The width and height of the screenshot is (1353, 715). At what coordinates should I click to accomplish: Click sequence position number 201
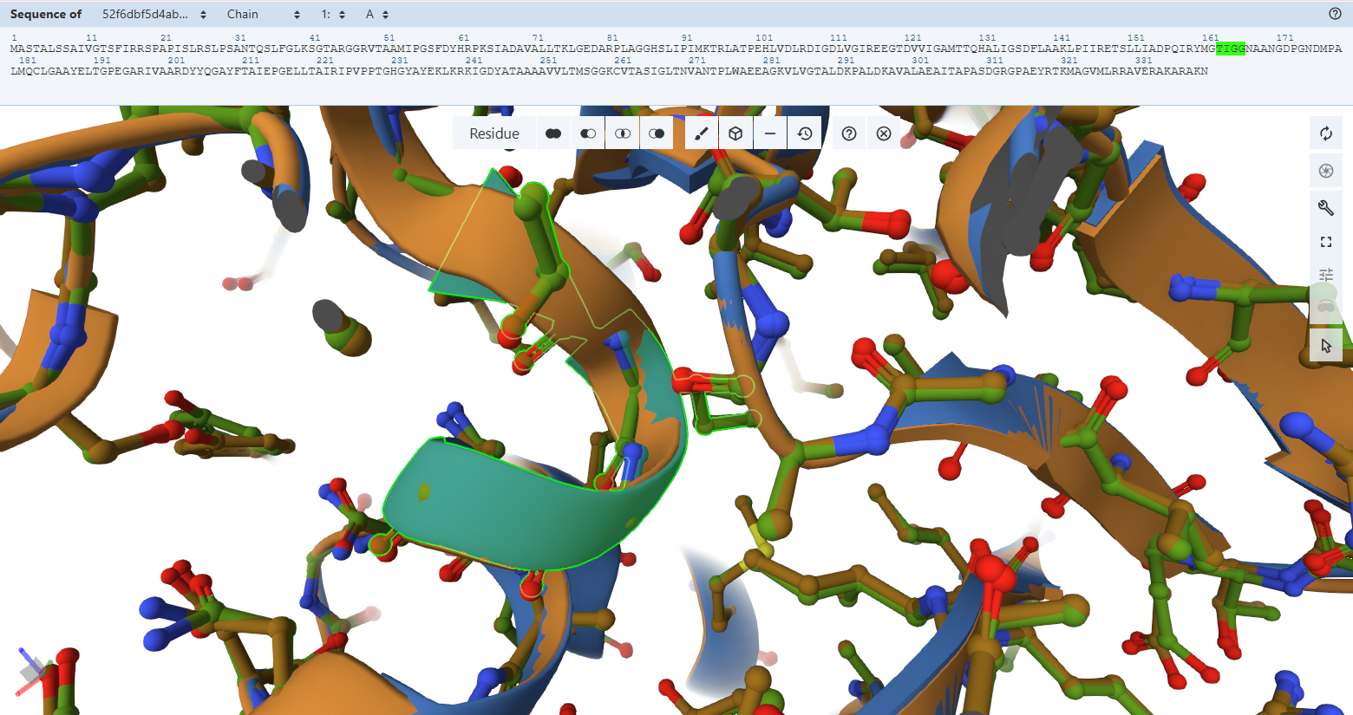click(x=177, y=61)
